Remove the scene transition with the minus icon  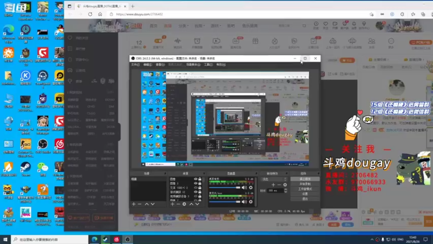click(279, 185)
